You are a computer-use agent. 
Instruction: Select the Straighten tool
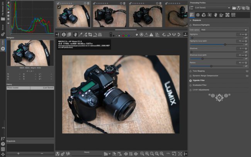[95, 34]
